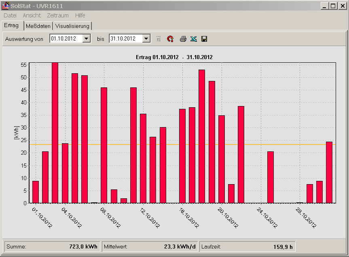Switch to the Meßdaten tab
Image resolution: width=349 pixels, height=257 pixels.
(x=38, y=26)
